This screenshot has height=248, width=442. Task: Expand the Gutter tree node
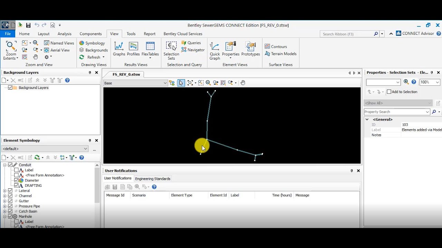[x=4, y=201]
